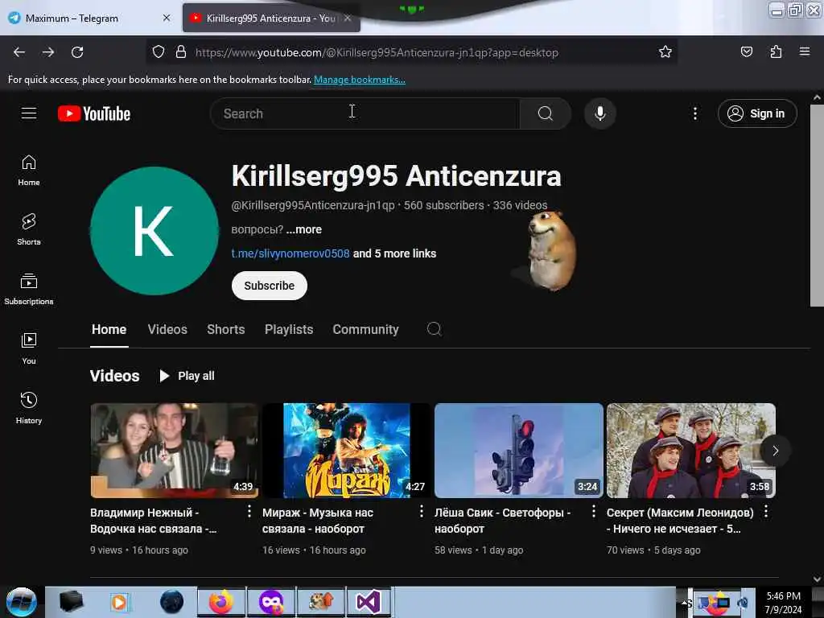
Task: Click the taskbar clock showing 5:46 PM
Action: (x=783, y=603)
